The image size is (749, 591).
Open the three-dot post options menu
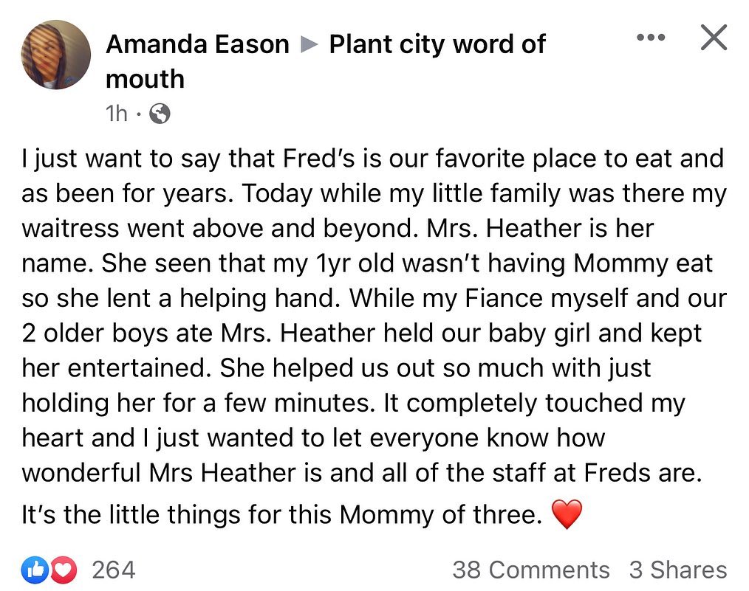(650, 38)
